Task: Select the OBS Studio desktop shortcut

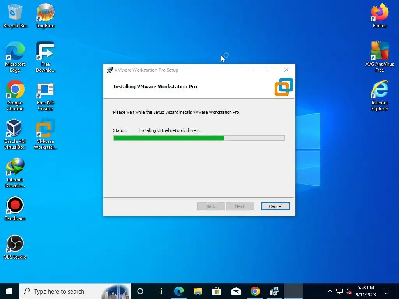Action: (x=15, y=247)
